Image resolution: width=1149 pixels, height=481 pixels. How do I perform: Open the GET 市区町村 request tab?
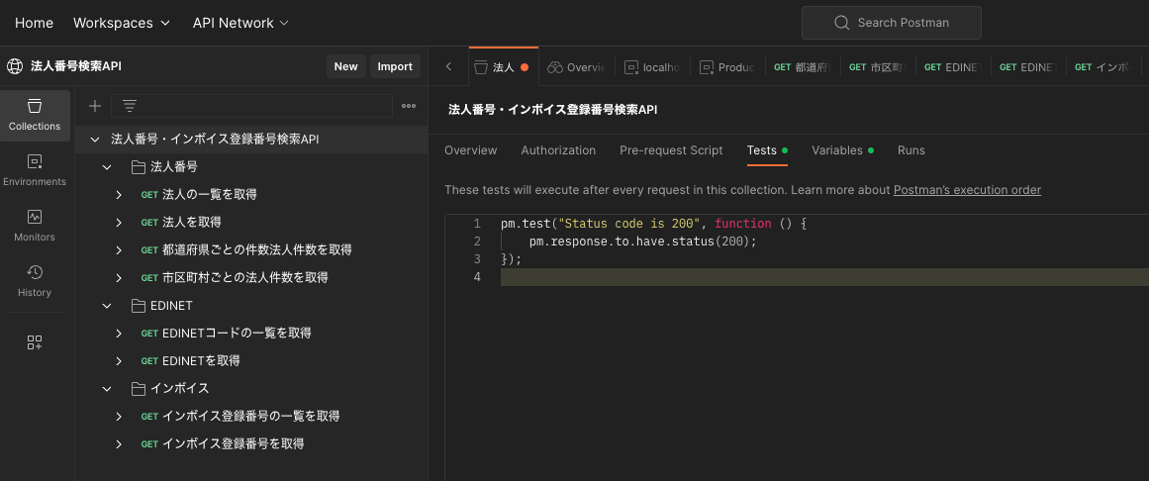[878, 66]
